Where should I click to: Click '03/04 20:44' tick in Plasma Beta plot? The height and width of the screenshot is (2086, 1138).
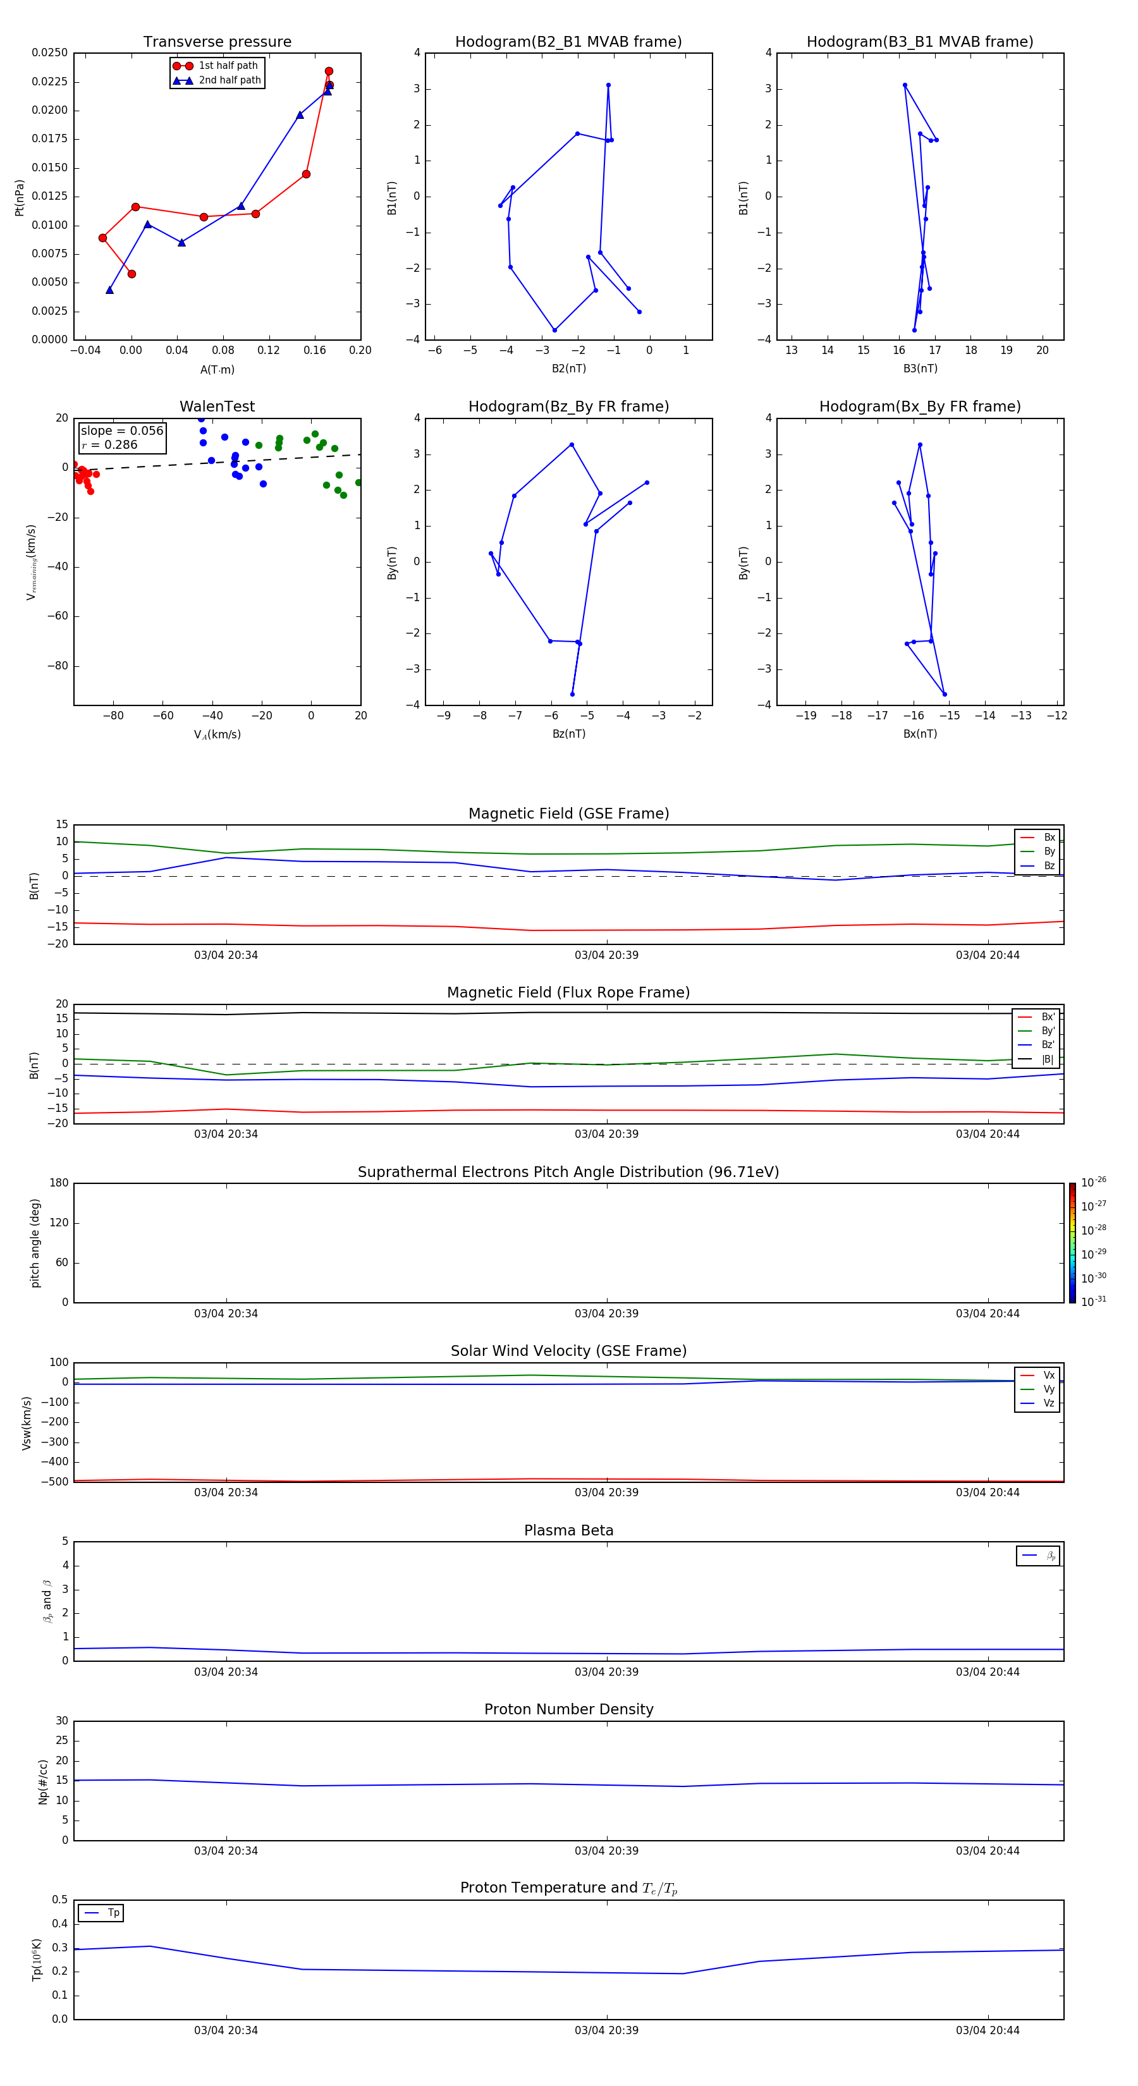pyautogui.click(x=988, y=1672)
